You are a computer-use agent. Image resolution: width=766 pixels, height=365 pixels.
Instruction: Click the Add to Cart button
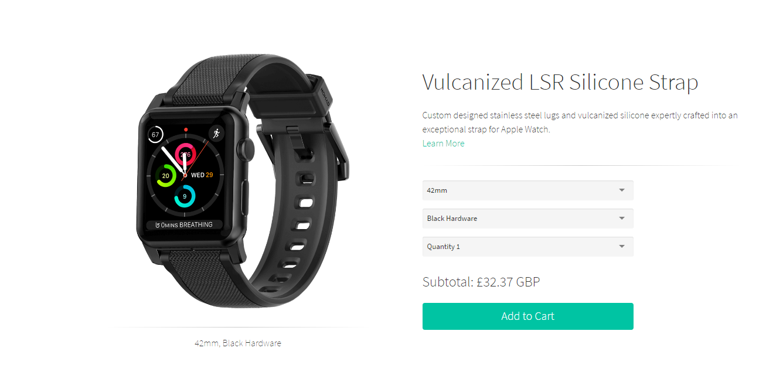(527, 316)
